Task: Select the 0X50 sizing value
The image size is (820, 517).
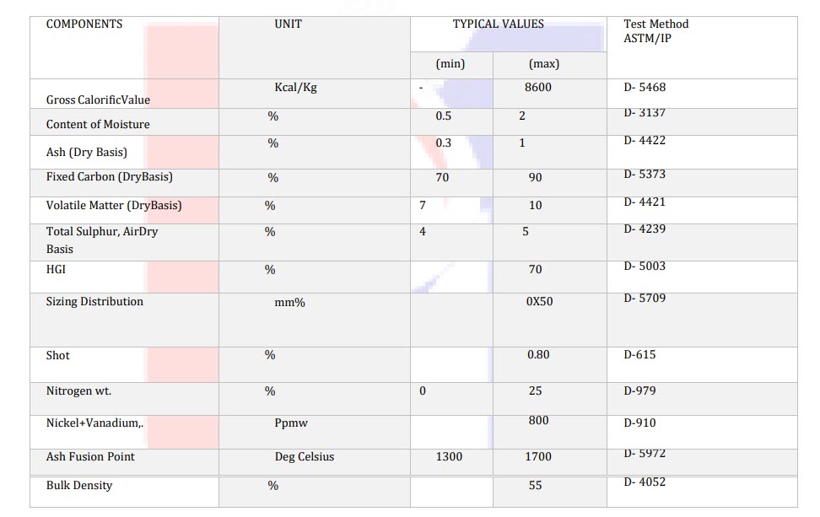Action: click(539, 302)
